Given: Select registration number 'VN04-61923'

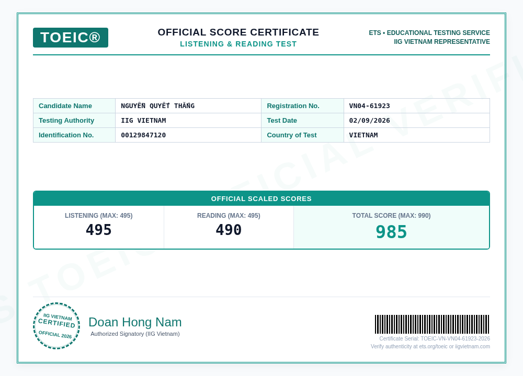Looking at the screenshot, I should [370, 106].
